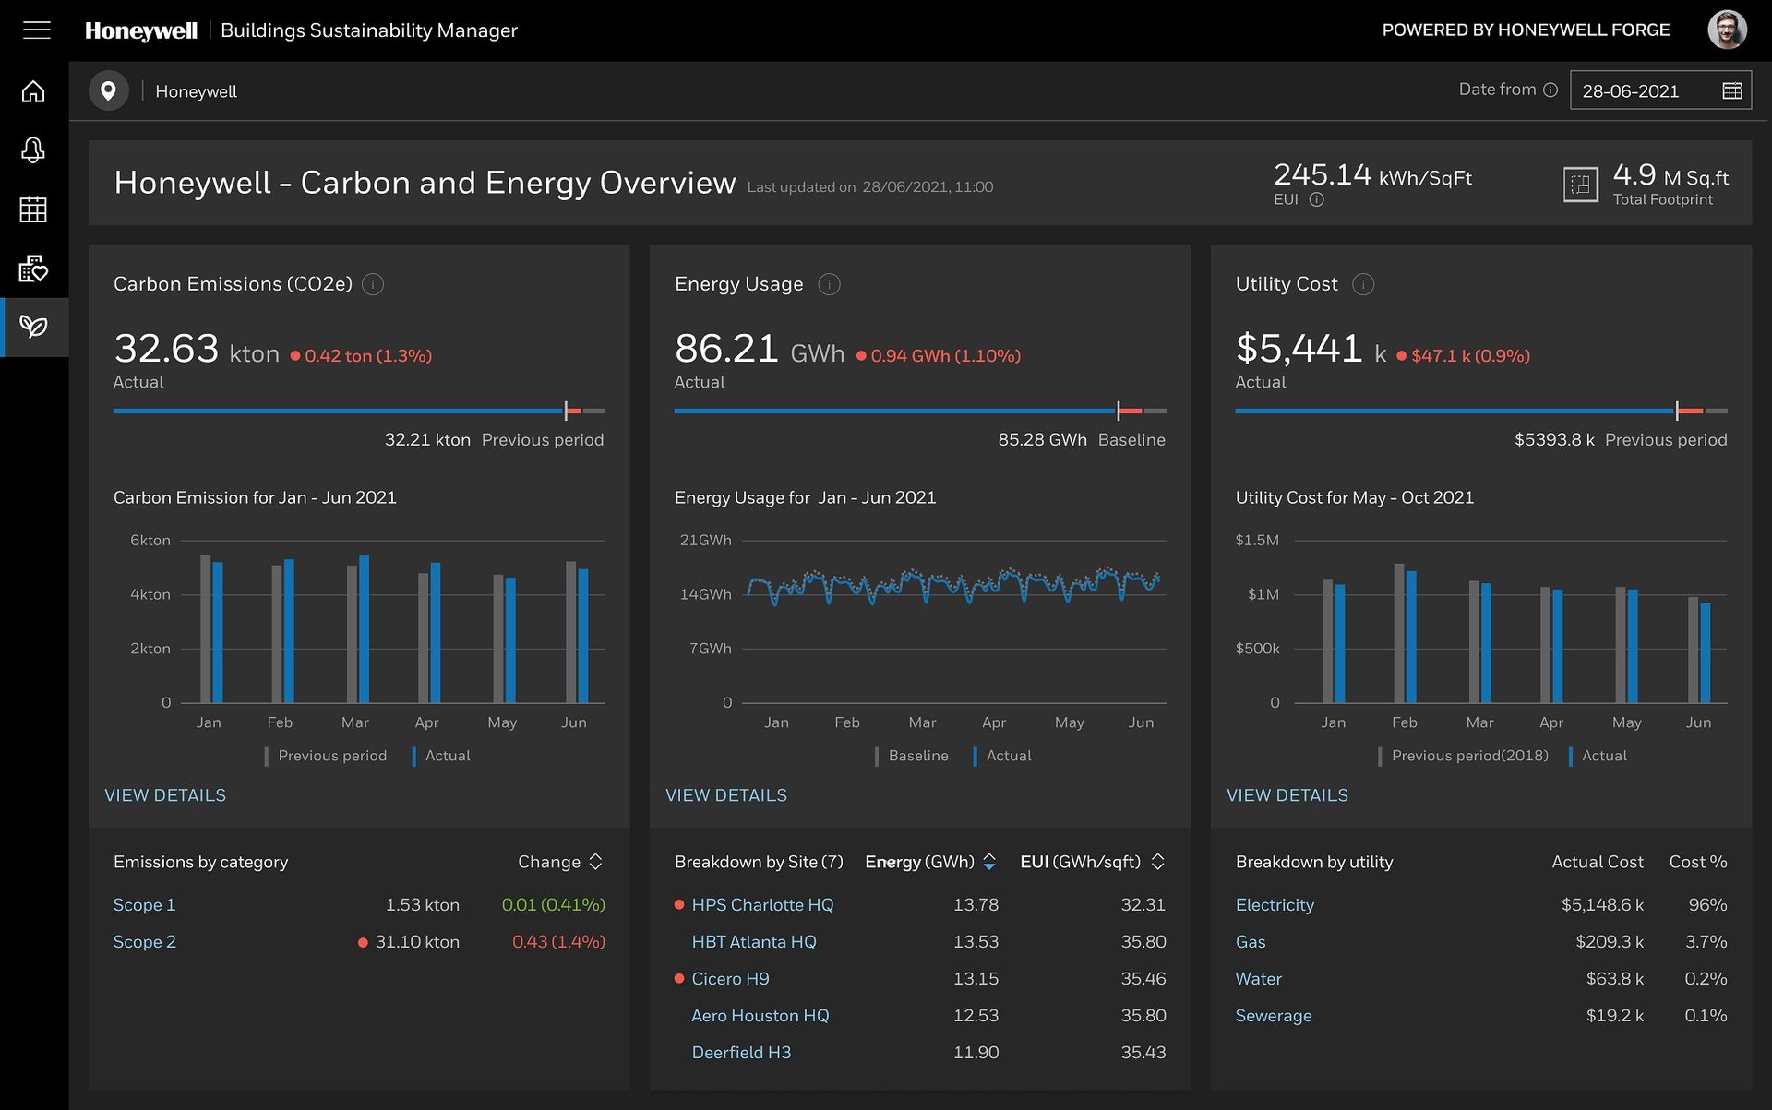The height and width of the screenshot is (1110, 1772).
Task: Go to Home in the sidebar
Action: tap(33, 91)
